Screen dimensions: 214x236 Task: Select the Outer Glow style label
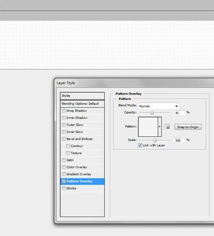coord(75,125)
